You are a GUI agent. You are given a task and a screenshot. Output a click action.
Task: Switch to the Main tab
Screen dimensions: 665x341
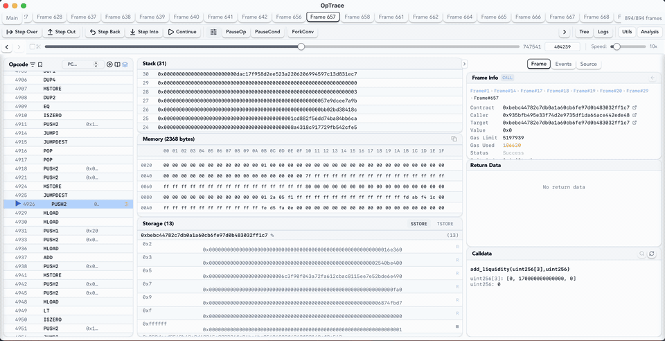pos(12,18)
